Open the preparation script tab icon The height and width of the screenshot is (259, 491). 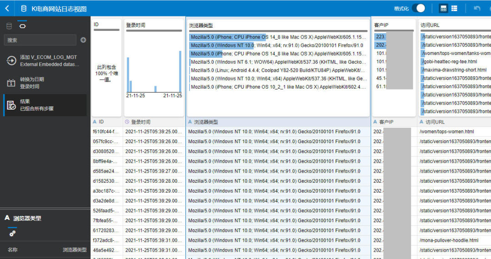coord(23,26)
